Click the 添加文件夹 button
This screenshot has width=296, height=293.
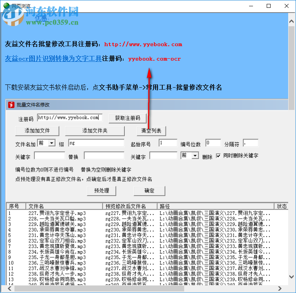pyautogui.click(x=95, y=131)
